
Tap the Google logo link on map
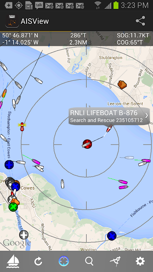[x=17, y=244]
